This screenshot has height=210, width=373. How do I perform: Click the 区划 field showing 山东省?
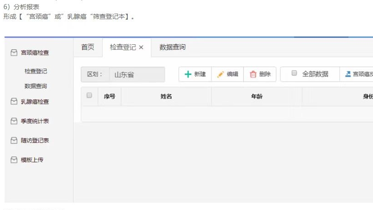[x=137, y=75]
